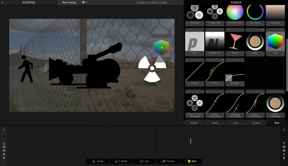Viewport: 288px width, 166px height.
Task: Click the TOOLS panel header
Action: [x=236, y=2]
